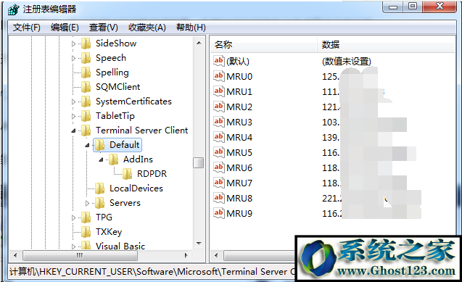Select the Visual Basic key label
The width and height of the screenshot is (462, 282).
pos(120,246)
